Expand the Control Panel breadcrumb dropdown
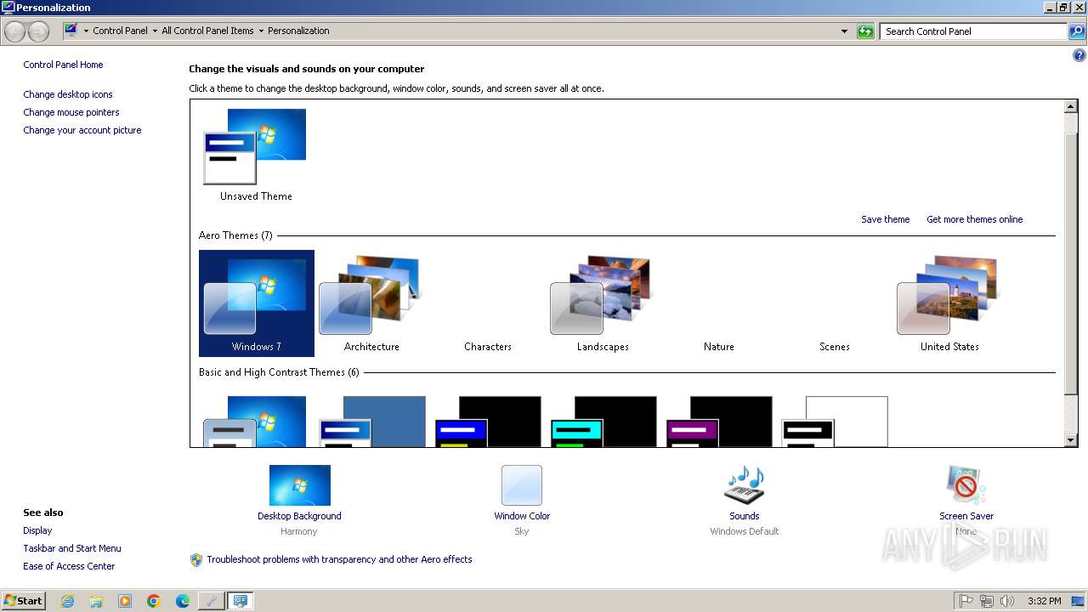This screenshot has height=612, width=1088. [155, 31]
